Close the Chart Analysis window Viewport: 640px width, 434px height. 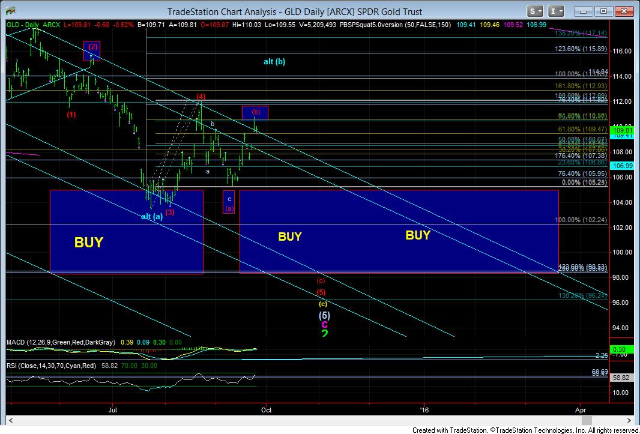[x=623, y=11]
